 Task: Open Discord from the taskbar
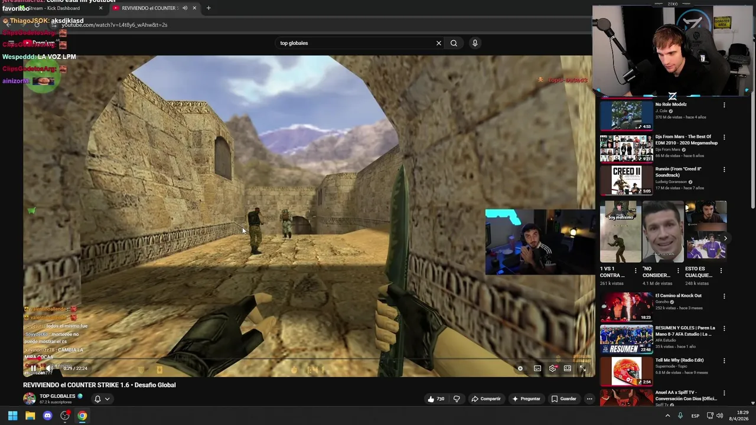[47, 416]
